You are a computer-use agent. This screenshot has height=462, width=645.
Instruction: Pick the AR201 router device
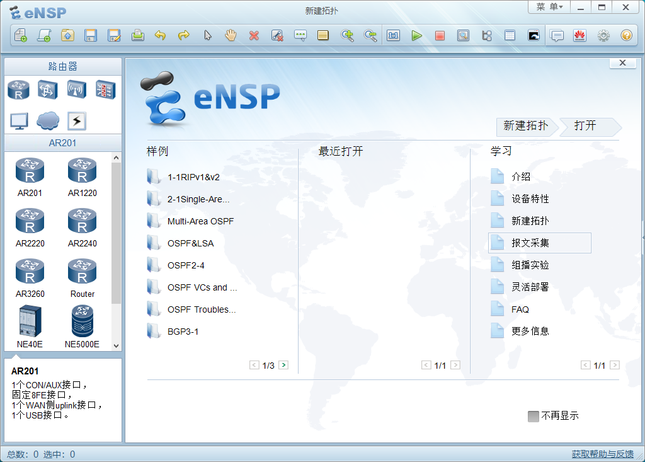click(x=30, y=178)
